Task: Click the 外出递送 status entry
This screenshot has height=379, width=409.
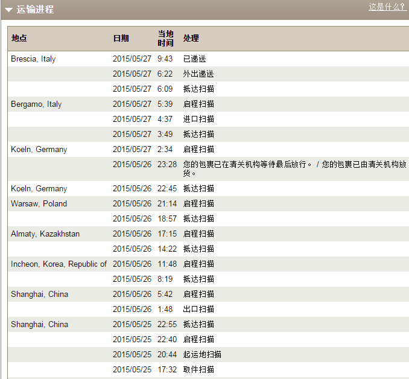Action: (x=198, y=74)
